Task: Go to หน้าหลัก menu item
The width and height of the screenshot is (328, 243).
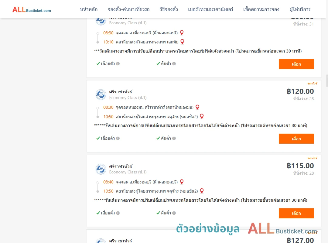Action: tap(89, 9)
